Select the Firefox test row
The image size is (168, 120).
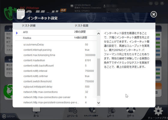(56, 38)
